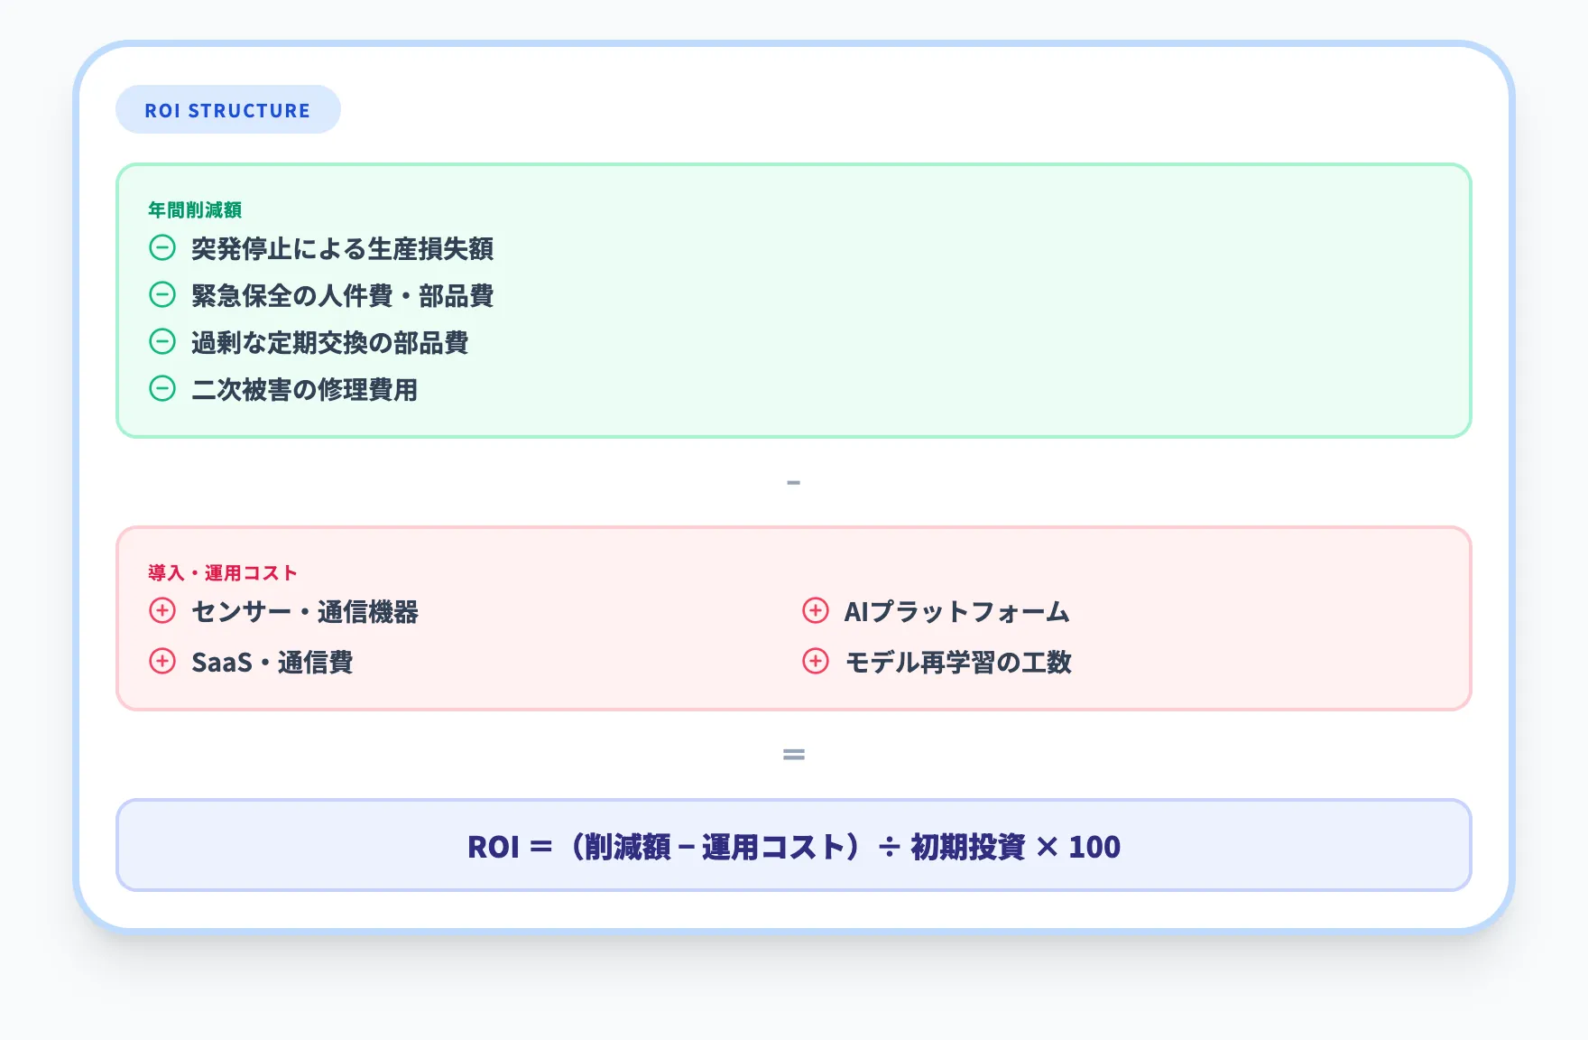1588x1040 pixels.
Task: Click the minus operator between the panels
Action: [x=793, y=482]
